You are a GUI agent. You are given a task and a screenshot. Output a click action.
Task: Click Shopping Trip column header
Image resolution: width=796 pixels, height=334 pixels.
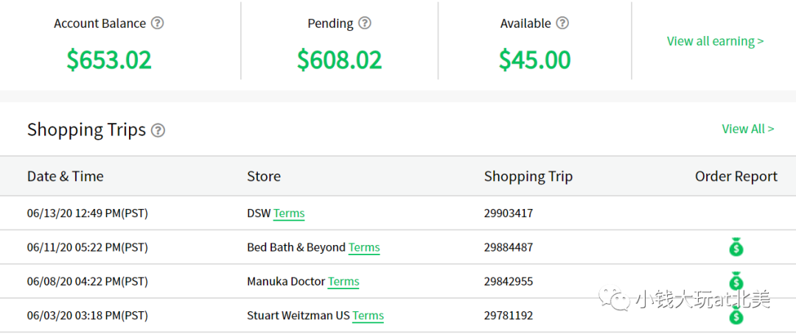[x=528, y=176]
